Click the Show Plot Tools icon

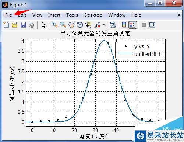click(x=152, y=25)
